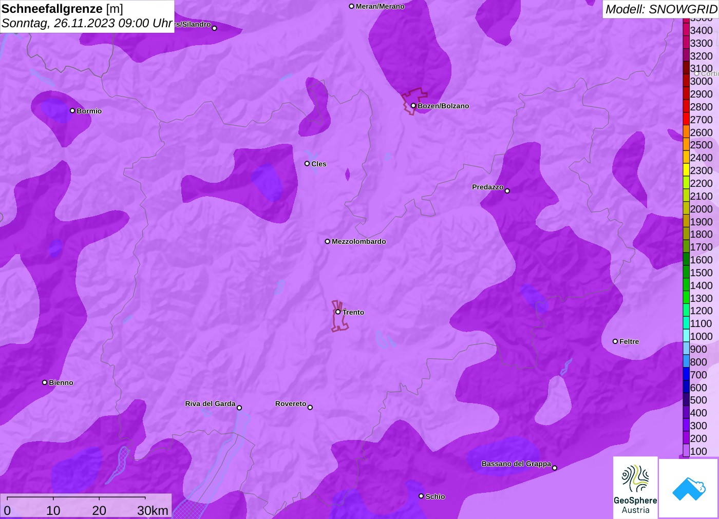Click the Mezzolombardo marker dot

coord(328,241)
